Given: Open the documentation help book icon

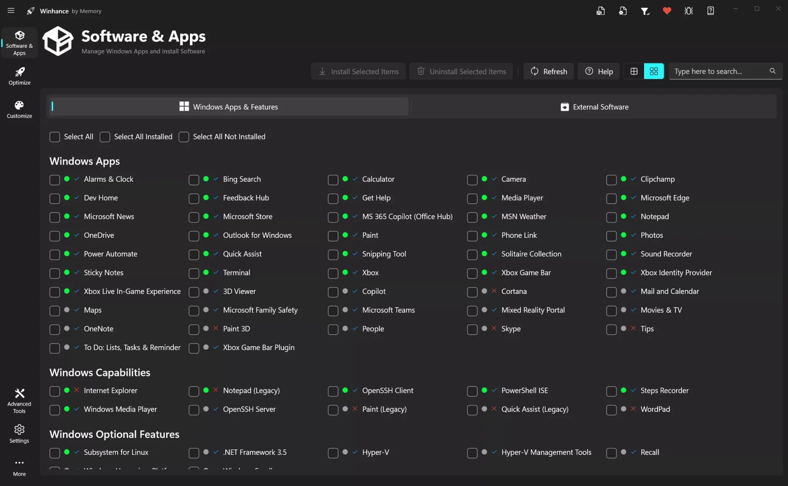Looking at the screenshot, I should point(711,11).
